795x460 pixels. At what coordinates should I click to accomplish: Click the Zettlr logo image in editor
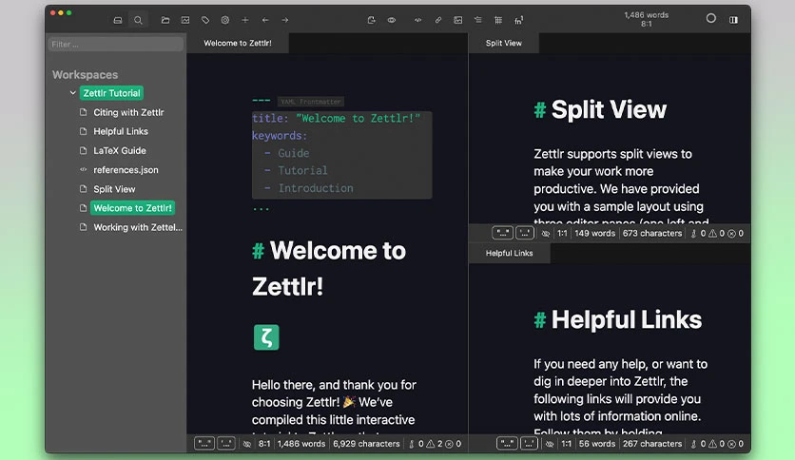[x=266, y=337]
